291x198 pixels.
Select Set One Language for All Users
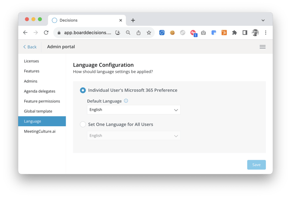(x=83, y=125)
